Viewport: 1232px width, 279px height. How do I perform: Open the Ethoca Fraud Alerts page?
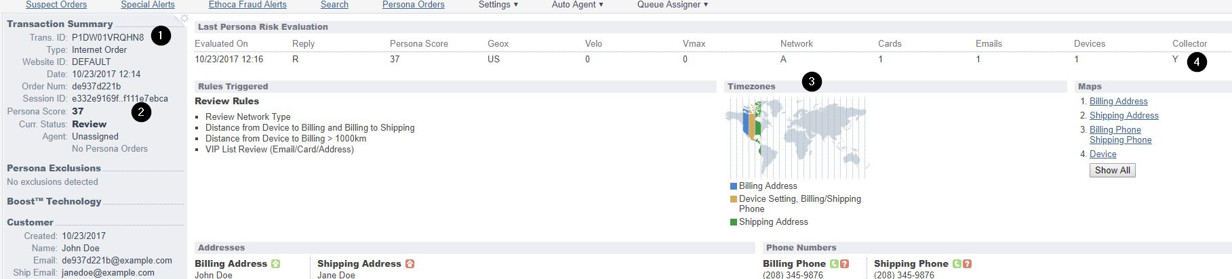click(247, 5)
